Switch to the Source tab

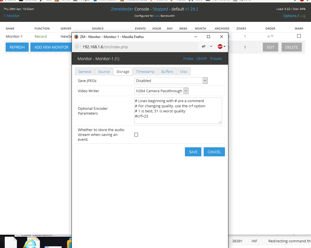[x=104, y=72]
